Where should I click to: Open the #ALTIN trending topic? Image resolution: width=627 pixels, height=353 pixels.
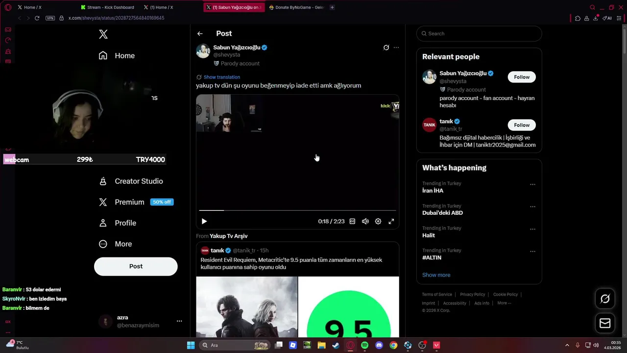coord(432,257)
